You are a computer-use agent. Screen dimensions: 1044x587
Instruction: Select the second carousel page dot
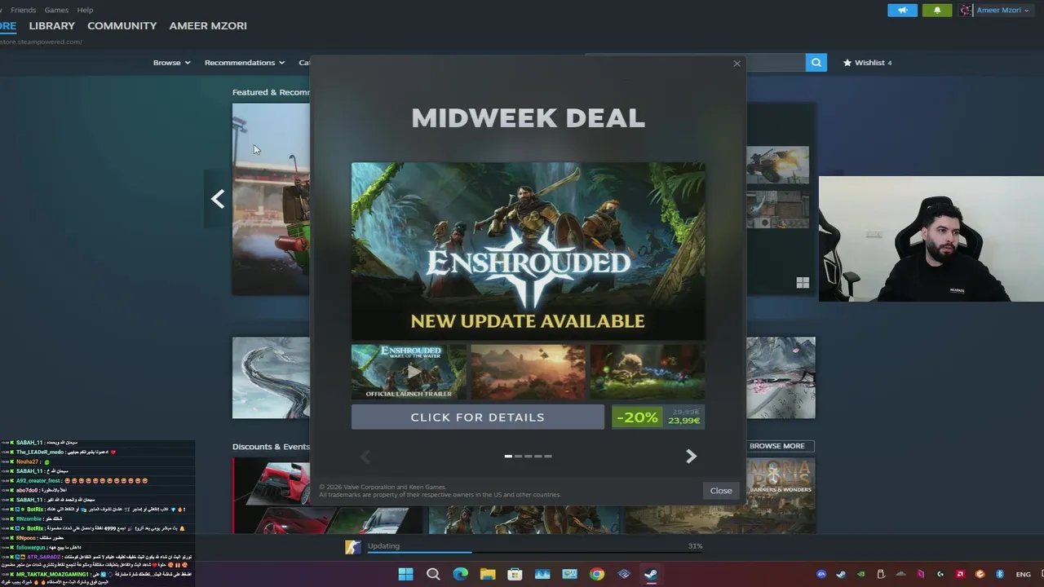click(x=518, y=457)
